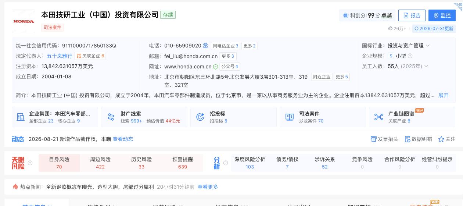Click the help icon next to 小型
Viewport: 463px width, 206px height.
[x=410, y=56]
